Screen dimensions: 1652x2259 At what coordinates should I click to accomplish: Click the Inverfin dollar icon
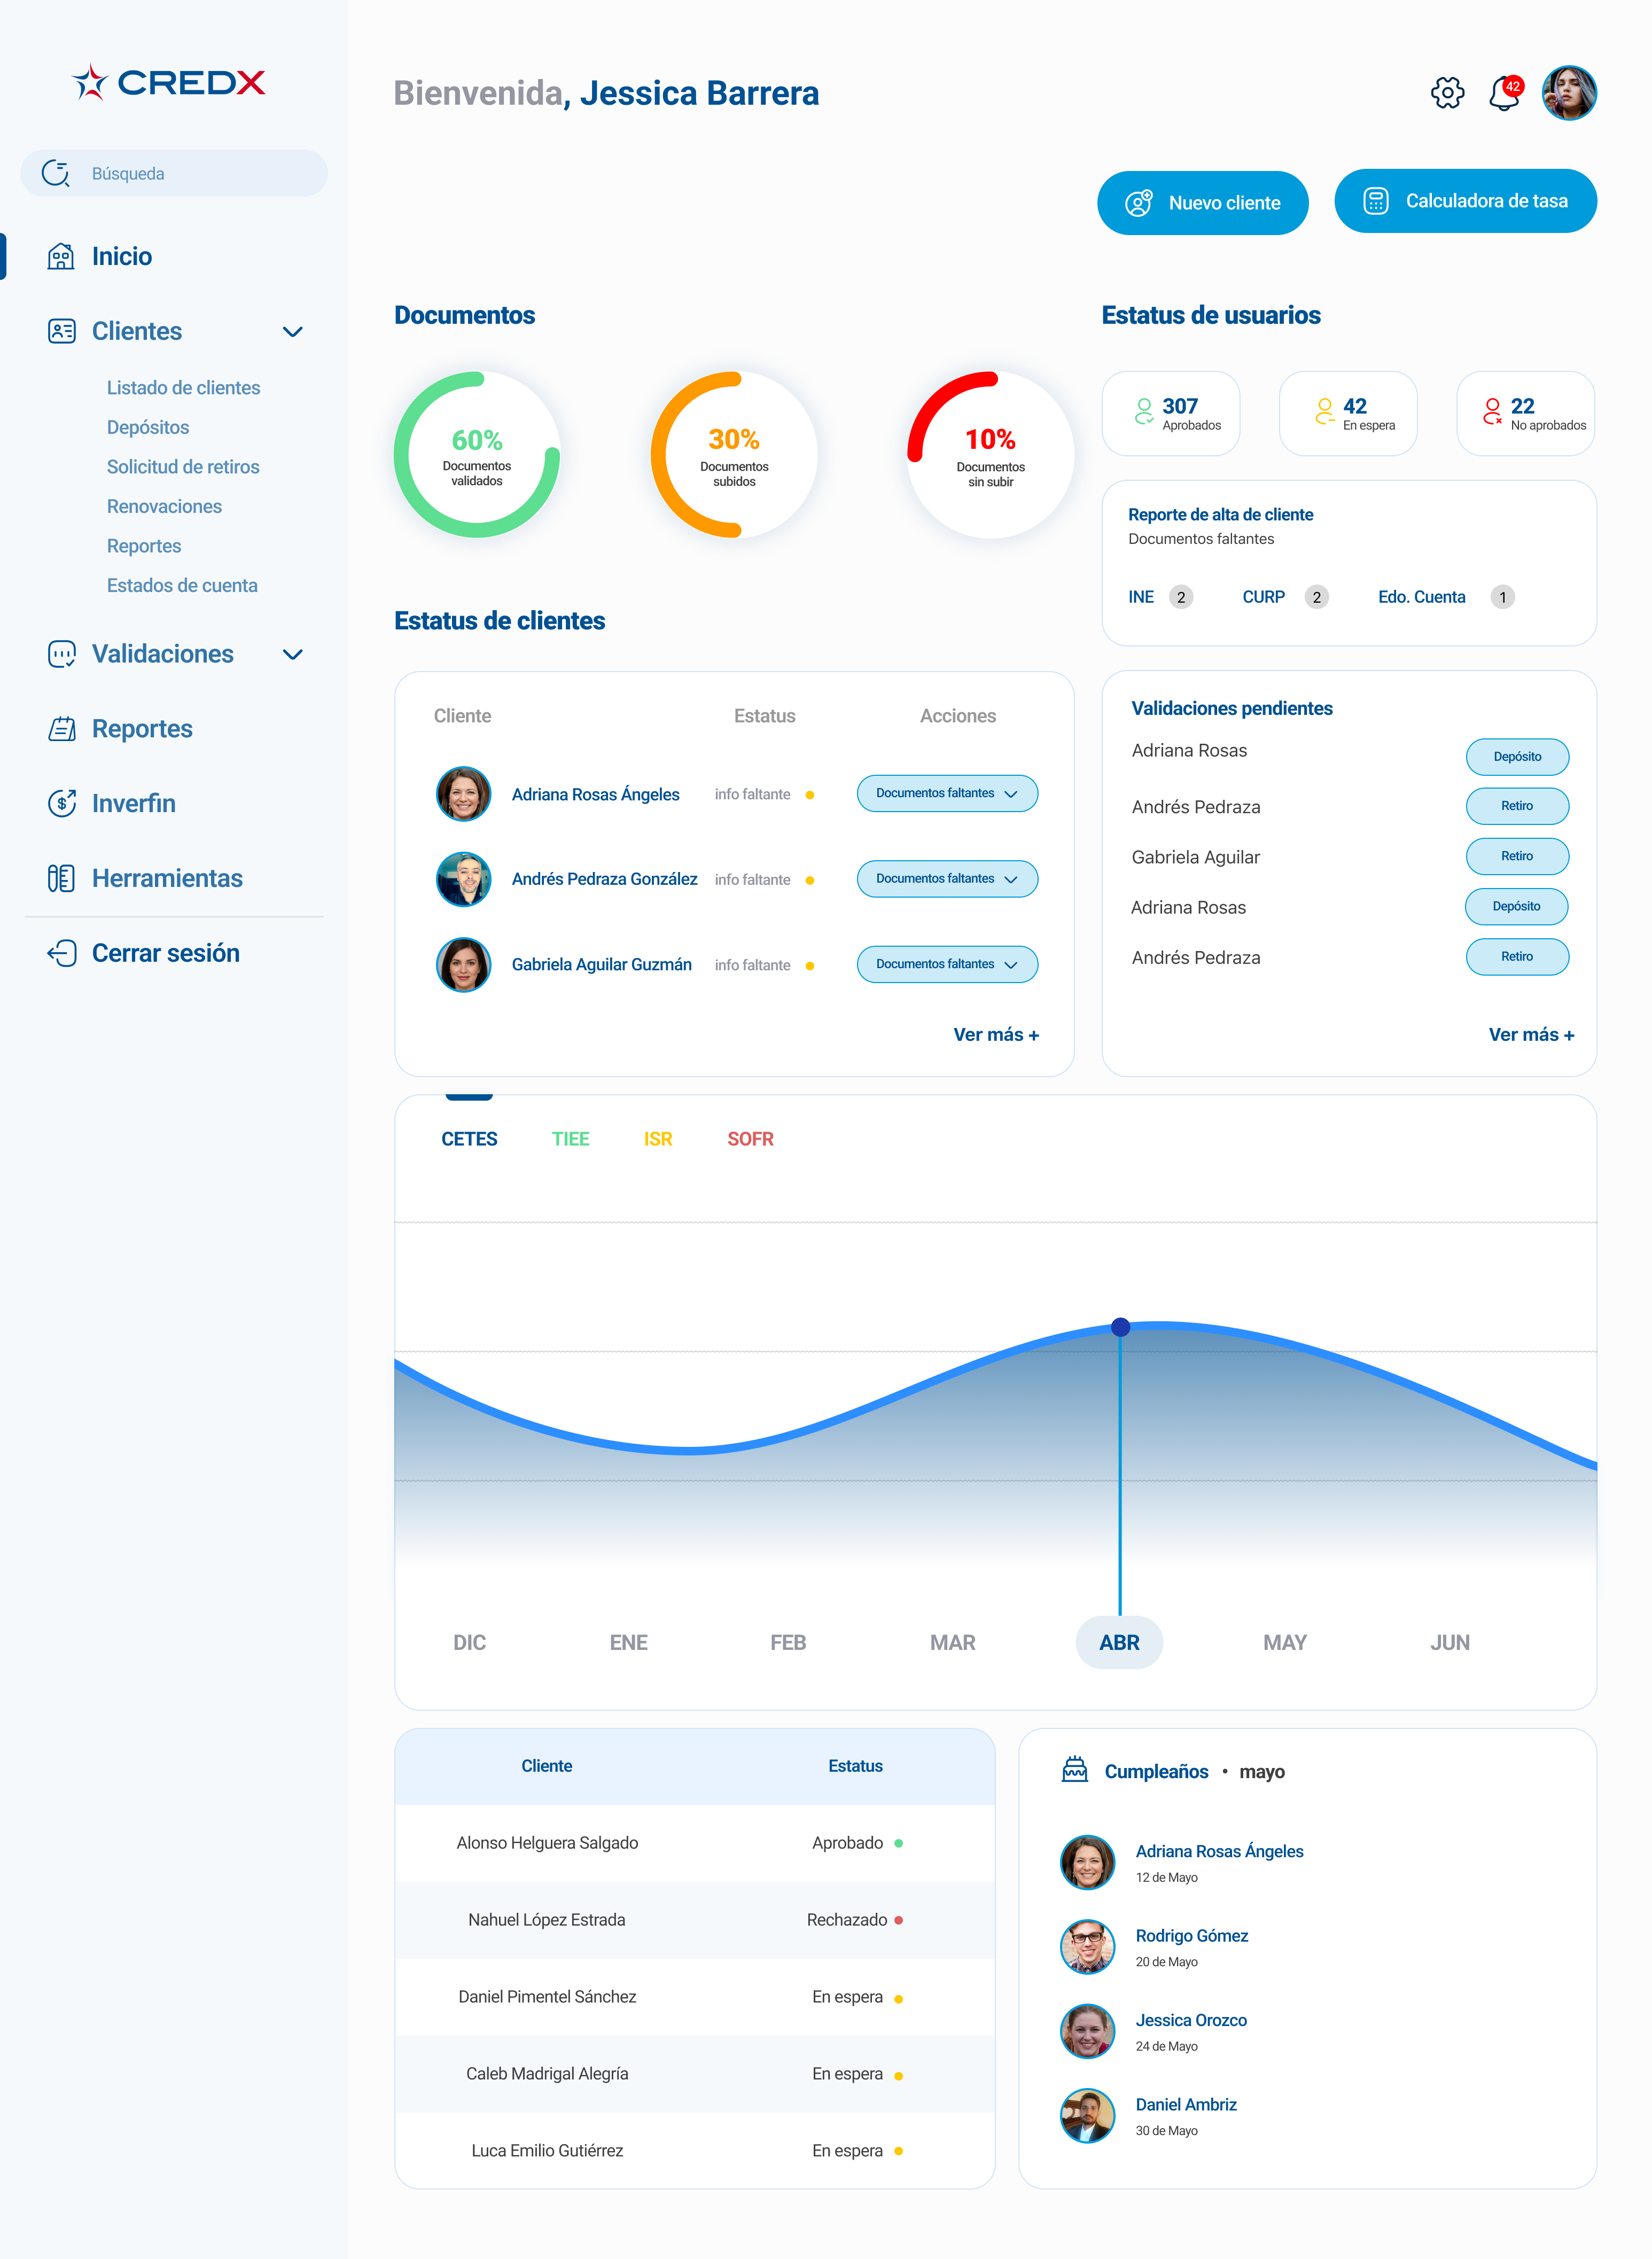(62, 803)
